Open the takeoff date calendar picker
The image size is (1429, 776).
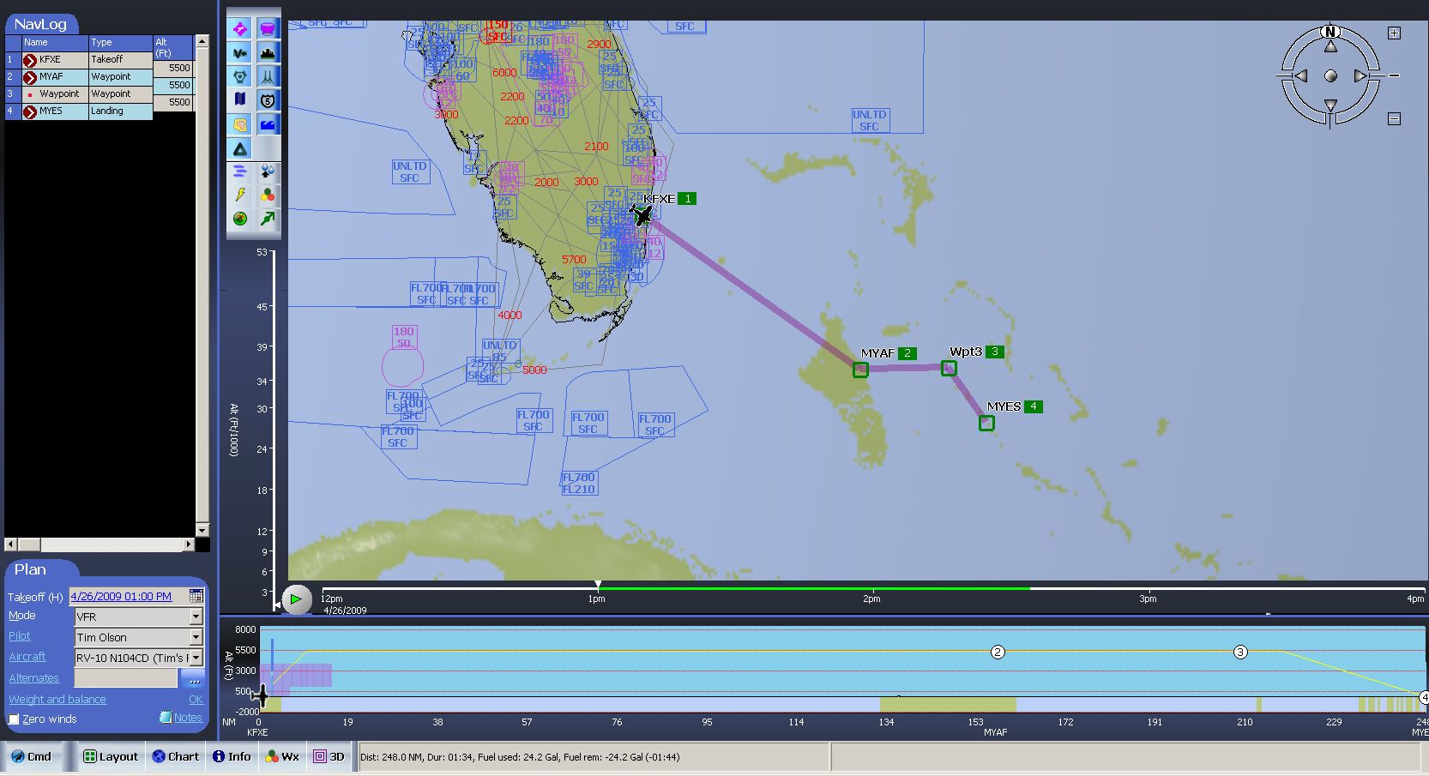click(196, 596)
